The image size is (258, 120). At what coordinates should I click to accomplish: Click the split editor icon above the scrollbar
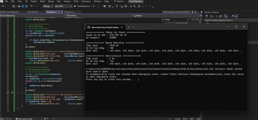(201, 16)
